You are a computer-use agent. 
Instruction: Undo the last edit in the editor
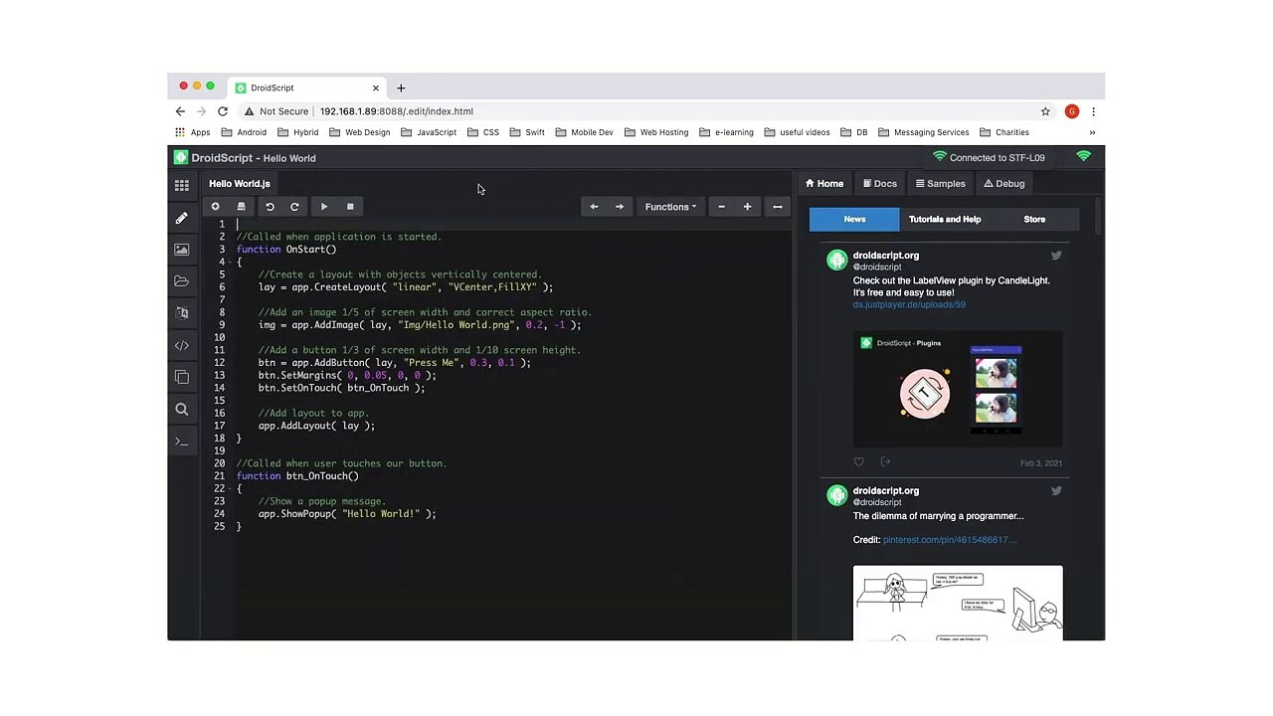click(x=270, y=207)
